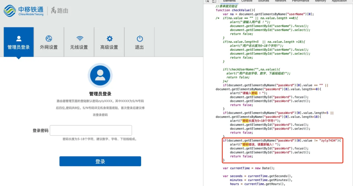Open the 外网设置 tab
Viewport: 353px width, 186px height.
coord(49,42)
